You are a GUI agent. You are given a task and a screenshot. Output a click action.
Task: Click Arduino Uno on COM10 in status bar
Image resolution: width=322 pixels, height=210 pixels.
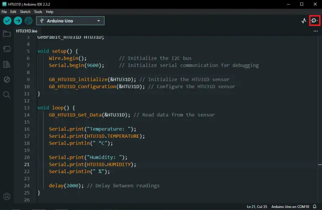290,207
